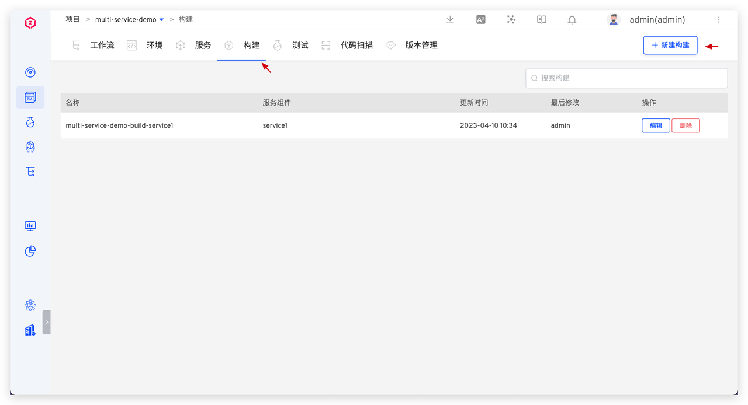Open the vertical dots menu beside admin
Image resolution: width=748 pixels, height=405 pixels.
click(719, 20)
